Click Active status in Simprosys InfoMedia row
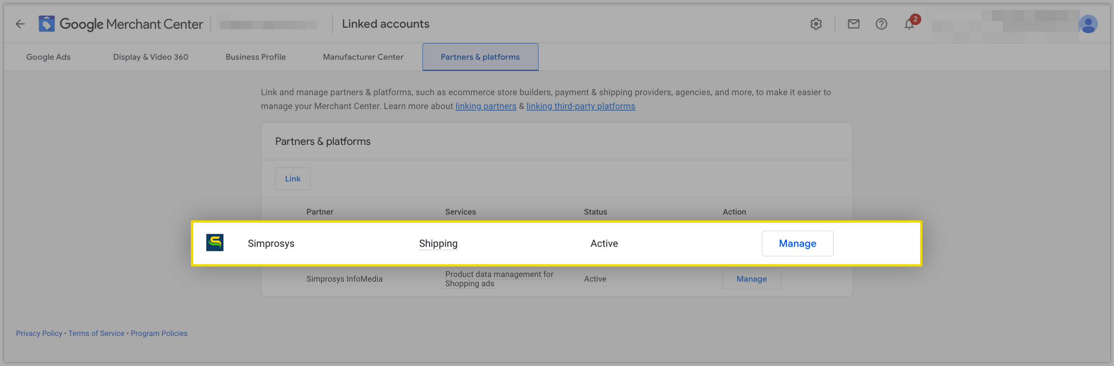Viewport: 1114px width, 366px height. pos(595,279)
